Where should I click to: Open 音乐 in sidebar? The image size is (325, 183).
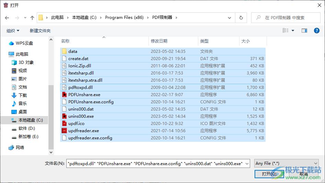(19, 103)
